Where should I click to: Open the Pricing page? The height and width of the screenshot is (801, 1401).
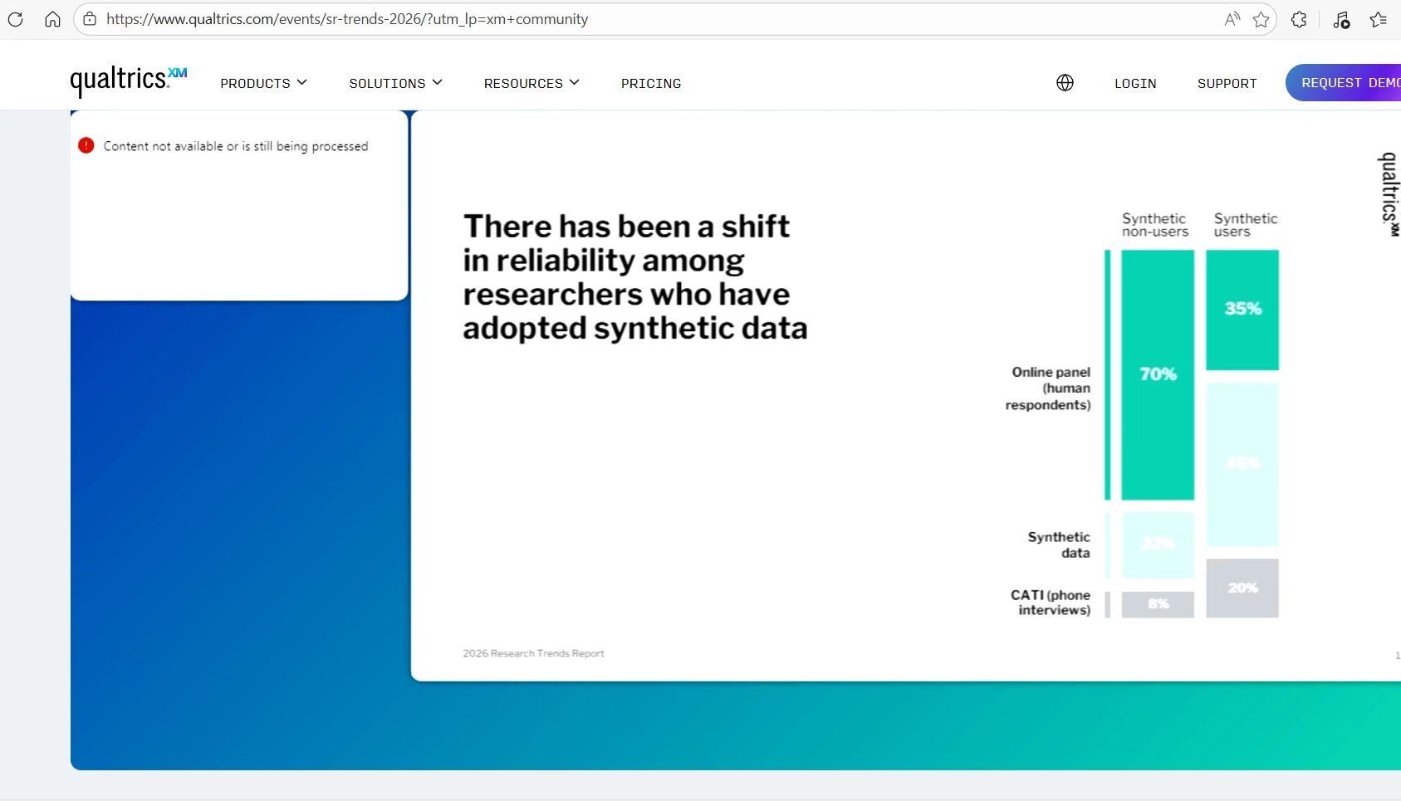click(x=651, y=83)
